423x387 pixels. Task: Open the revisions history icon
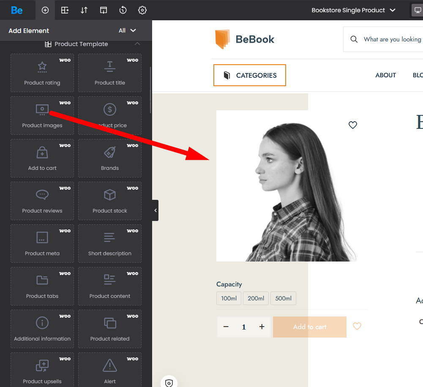[x=123, y=10]
